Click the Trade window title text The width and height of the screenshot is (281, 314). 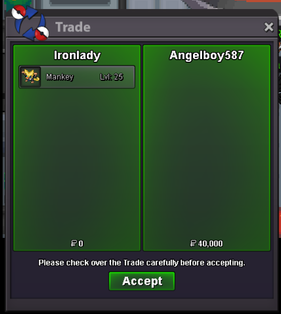point(73,27)
